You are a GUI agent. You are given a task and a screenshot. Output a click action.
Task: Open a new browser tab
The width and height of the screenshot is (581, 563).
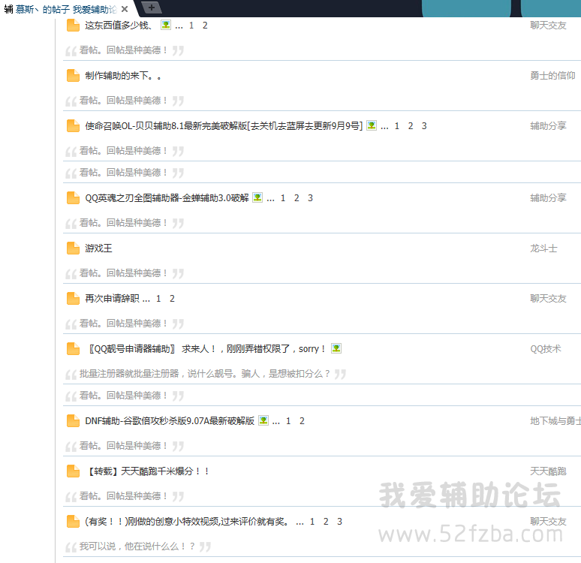(x=152, y=8)
